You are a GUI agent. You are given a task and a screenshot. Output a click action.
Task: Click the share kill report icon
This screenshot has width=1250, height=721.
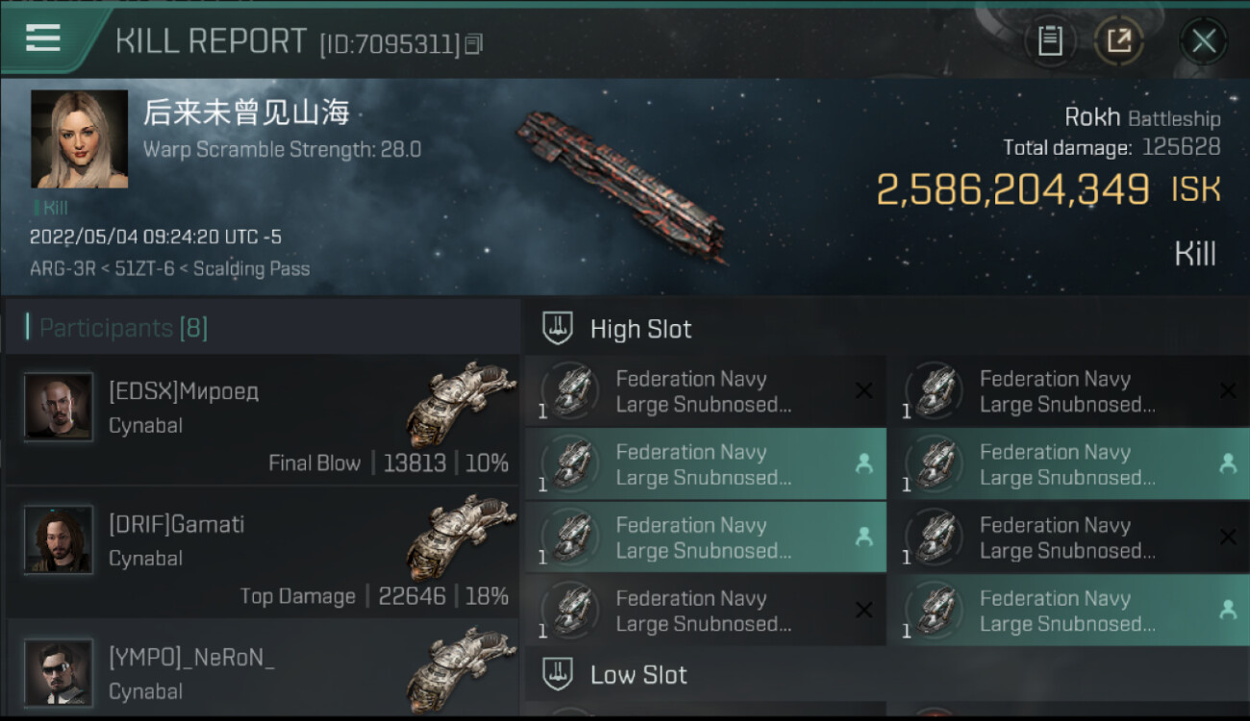click(1118, 41)
